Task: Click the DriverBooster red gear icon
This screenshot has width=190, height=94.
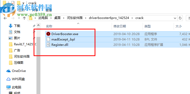Action: (x=48, y=34)
